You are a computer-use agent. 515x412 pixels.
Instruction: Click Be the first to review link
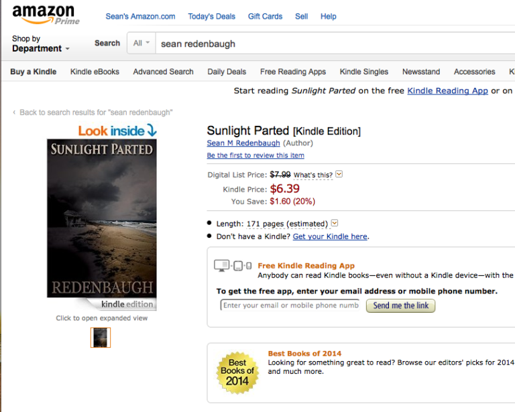255,155
